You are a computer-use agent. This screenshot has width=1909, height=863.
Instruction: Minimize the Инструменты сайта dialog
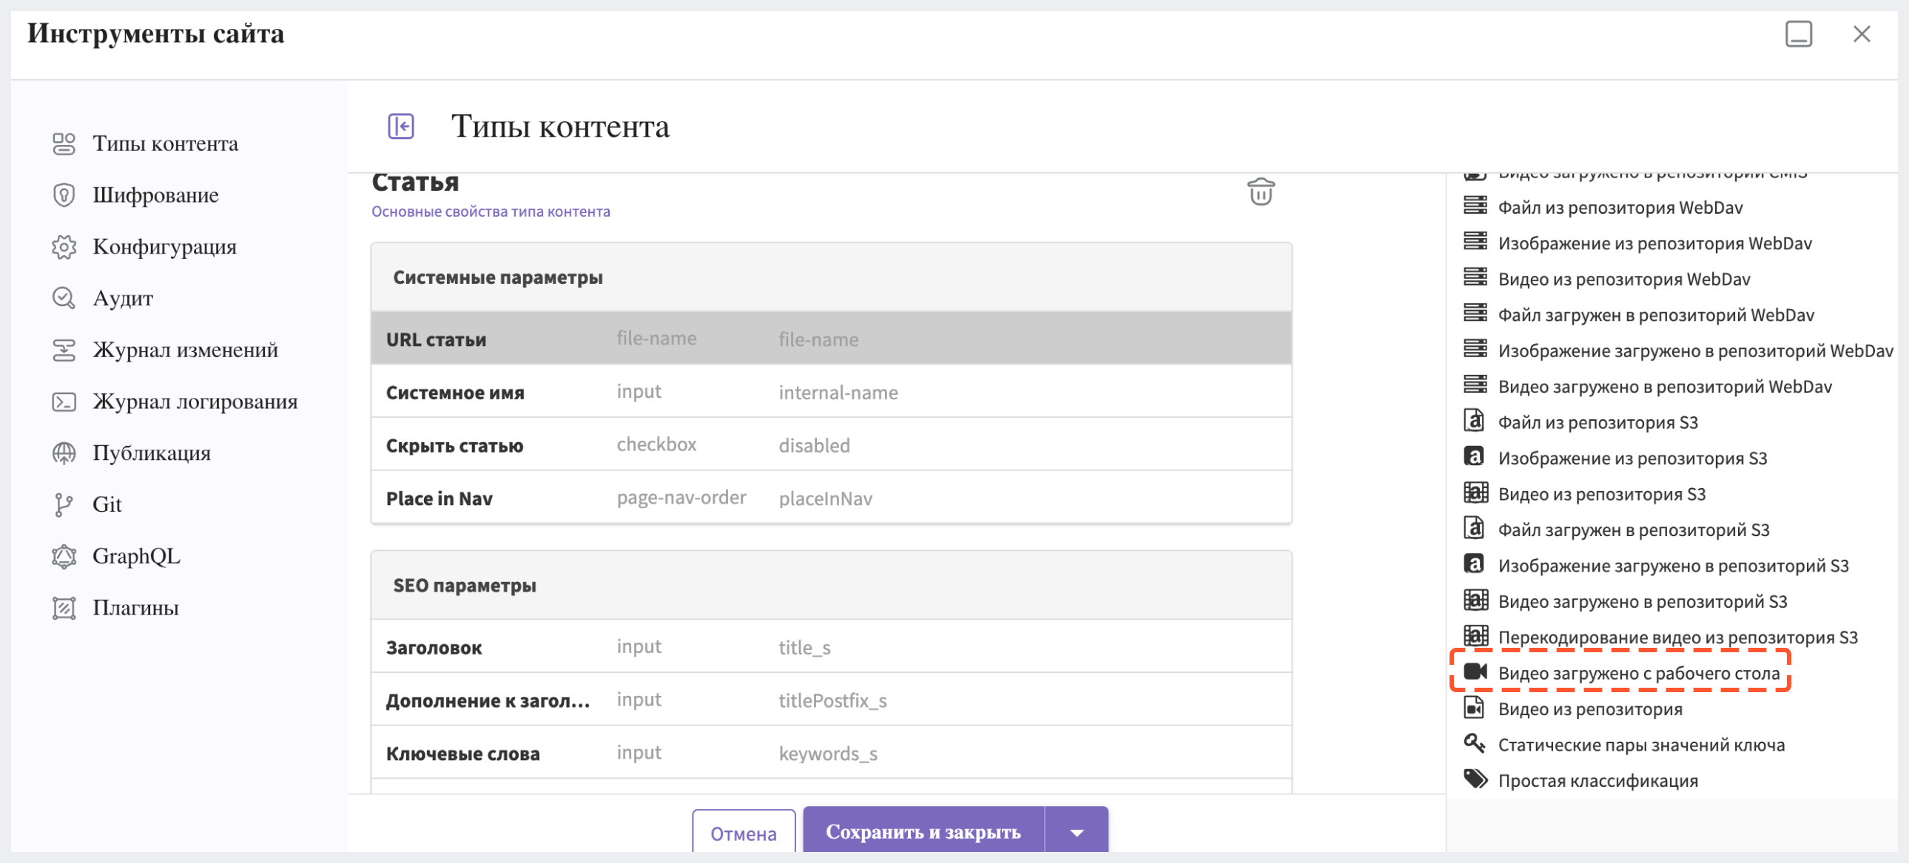1798,34
